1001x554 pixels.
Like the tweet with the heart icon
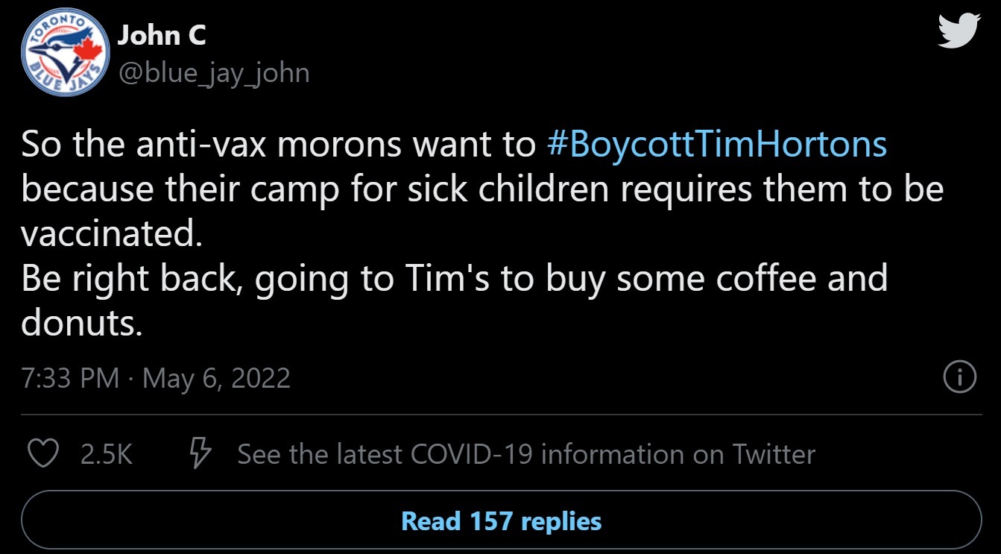42,453
